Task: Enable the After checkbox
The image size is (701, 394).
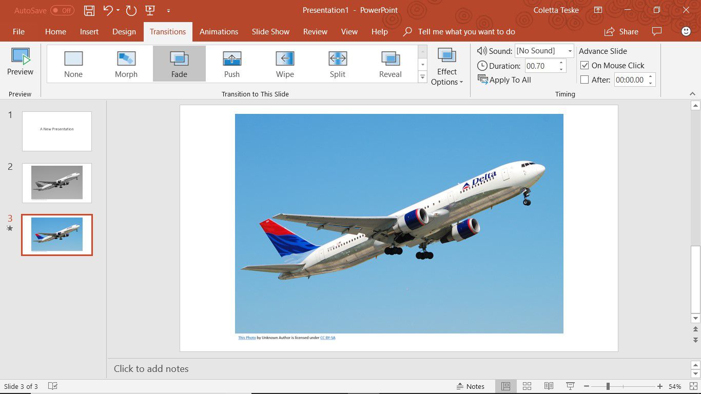Action: 585,80
